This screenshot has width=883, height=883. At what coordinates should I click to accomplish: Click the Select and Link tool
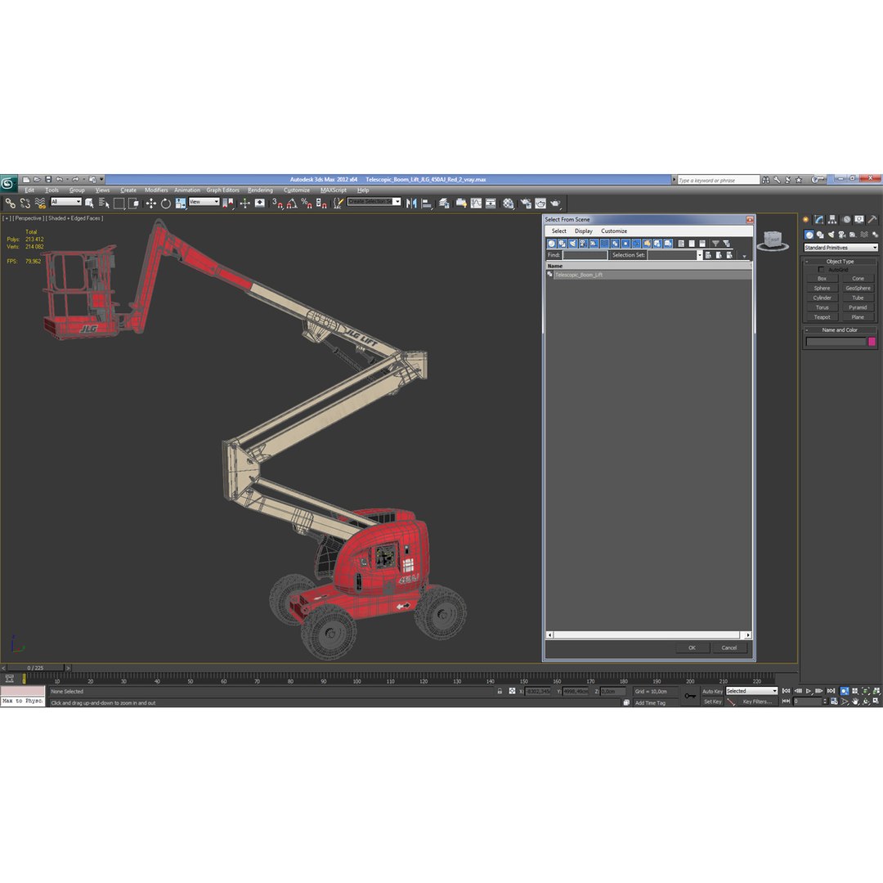click(x=10, y=204)
